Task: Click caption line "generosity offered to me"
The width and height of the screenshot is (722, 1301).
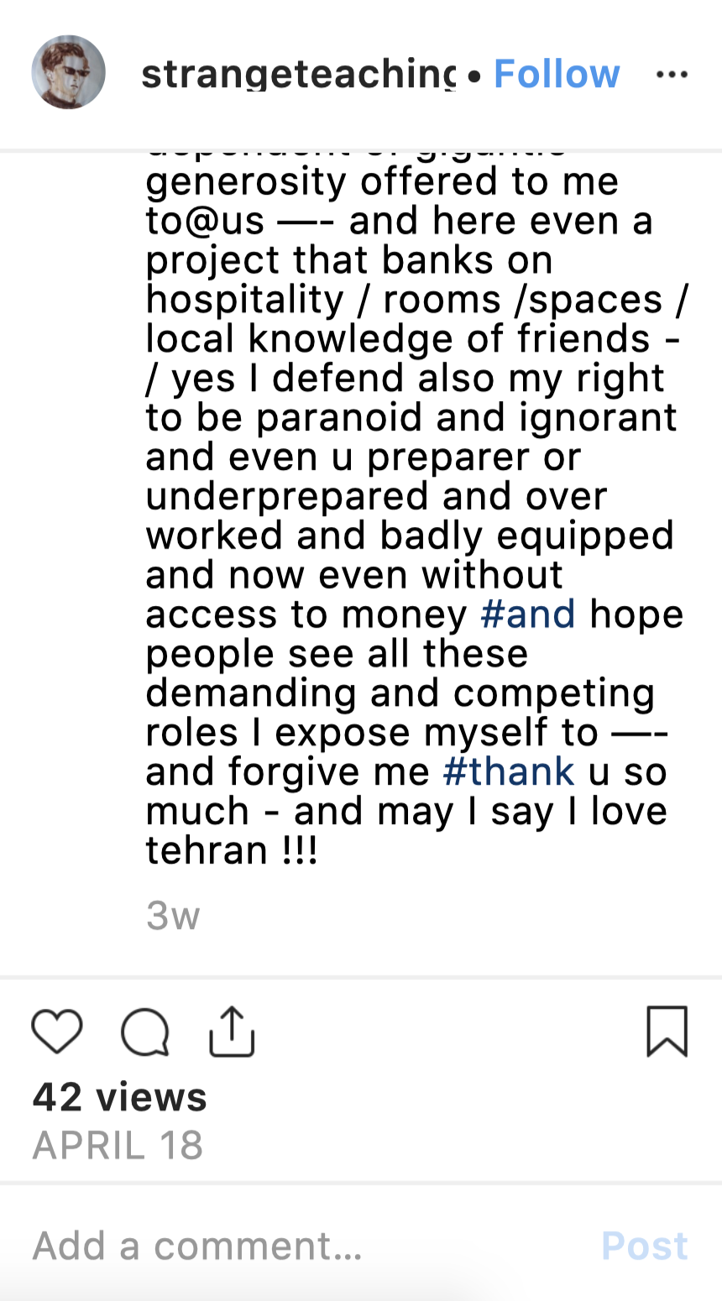Action: pos(382,181)
